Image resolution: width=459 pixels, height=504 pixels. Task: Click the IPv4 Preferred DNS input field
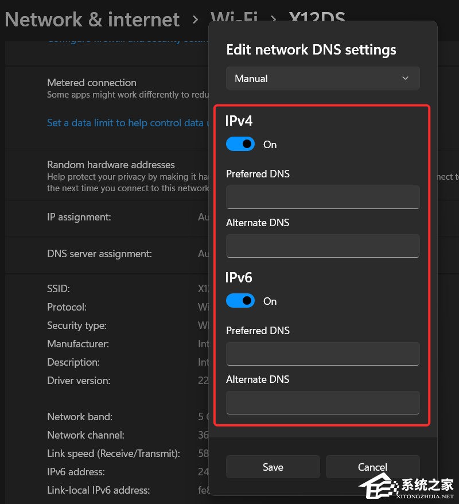coord(322,197)
